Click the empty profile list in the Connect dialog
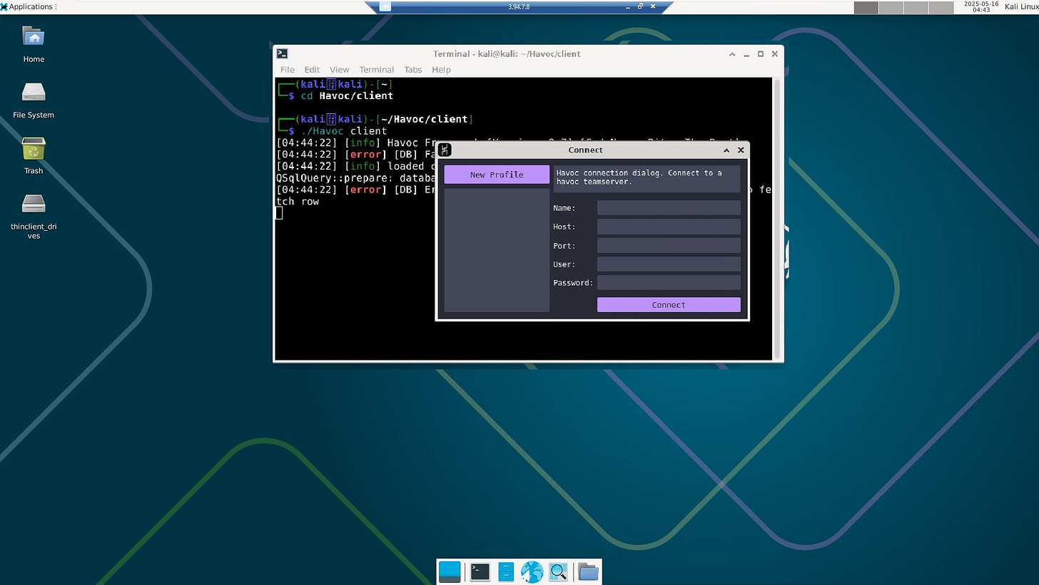Viewport: 1039px width, 585px height. pyautogui.click(x=497, y=250)
